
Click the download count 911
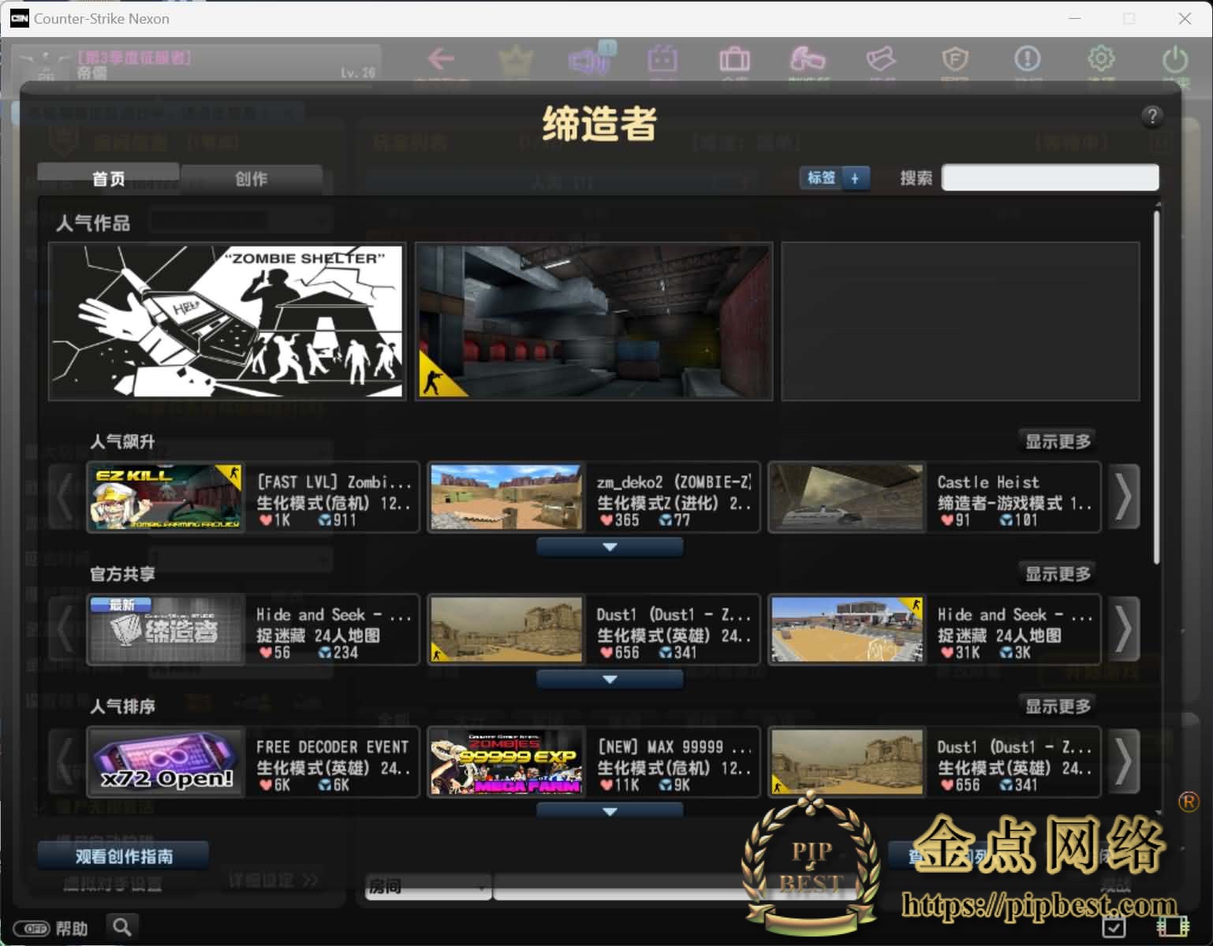click(x=337, y=520)
